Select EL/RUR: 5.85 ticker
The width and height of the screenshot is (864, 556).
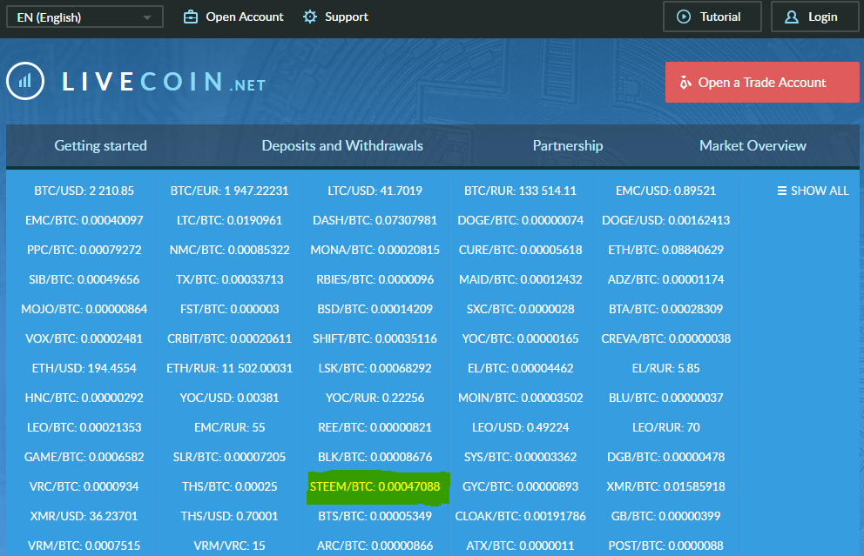[x=666, y=369]
